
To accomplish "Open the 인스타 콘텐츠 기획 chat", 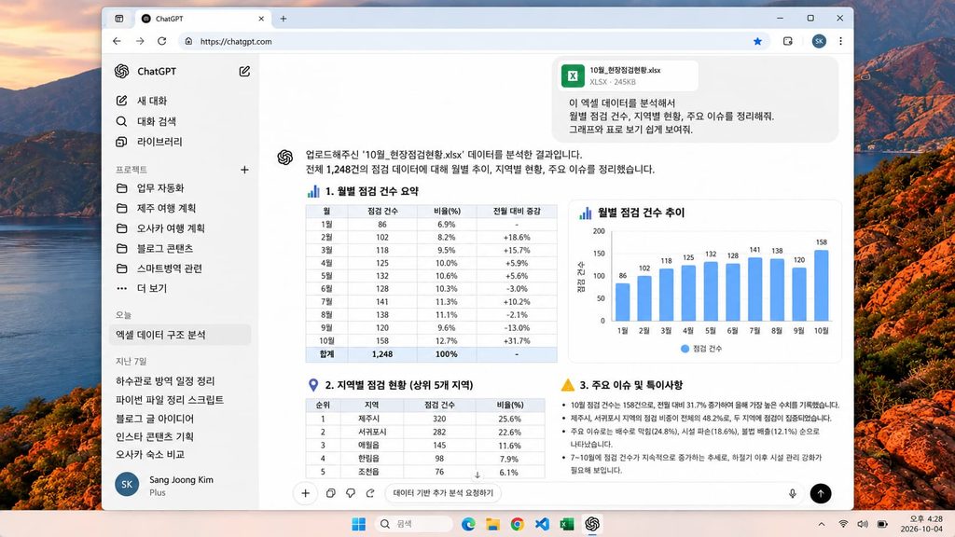I will tap(155, 436).
